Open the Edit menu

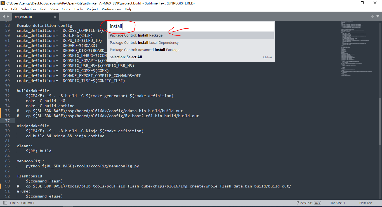point(14,9)
